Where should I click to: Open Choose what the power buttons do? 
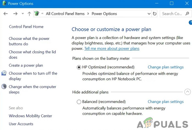pos(29,41)
